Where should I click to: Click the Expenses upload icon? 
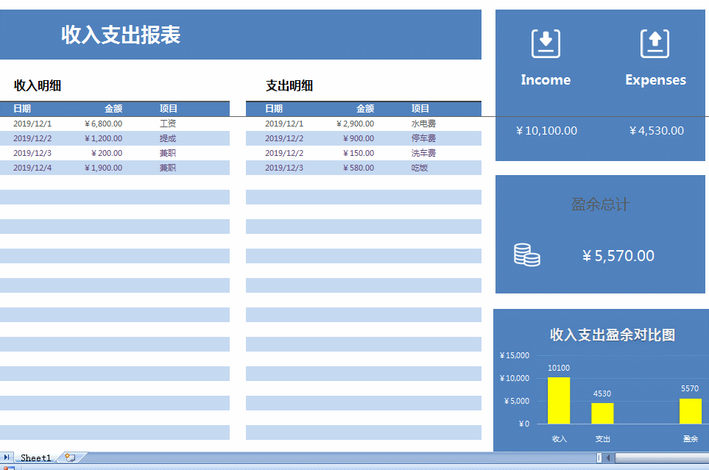[655, 43]
